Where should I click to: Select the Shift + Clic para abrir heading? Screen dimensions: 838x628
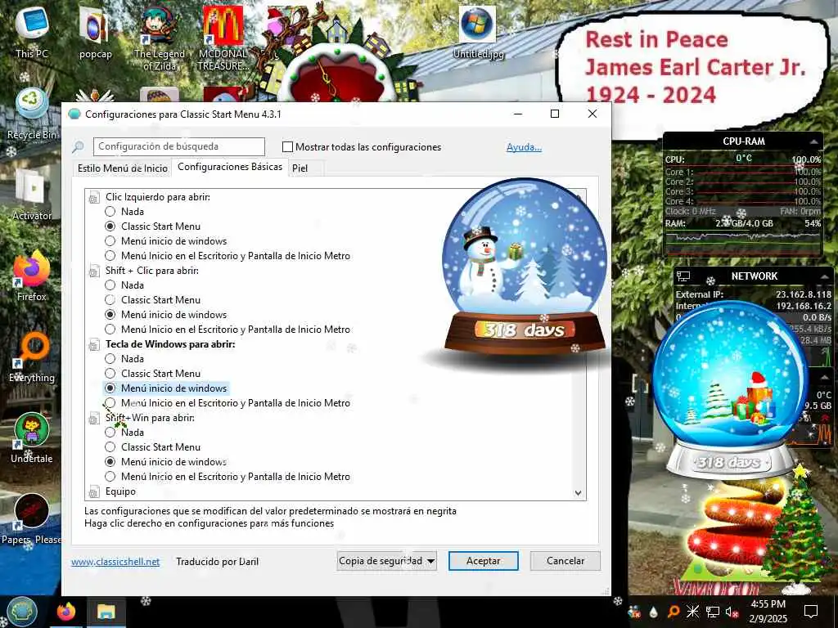(x=151, y=270)
